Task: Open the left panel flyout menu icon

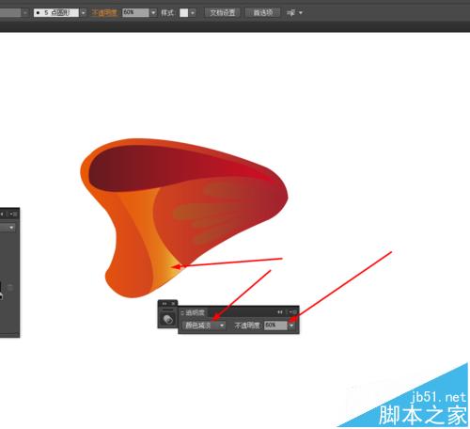Action: click(13, 214)
